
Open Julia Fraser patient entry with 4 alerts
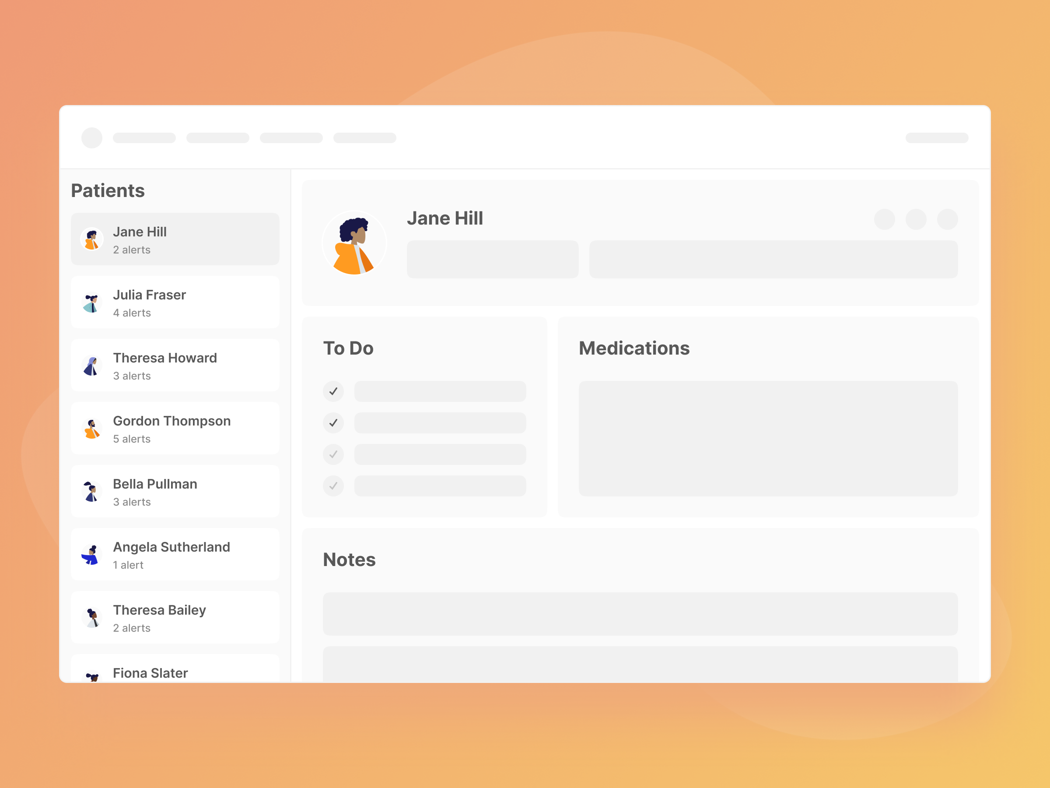pos(175,303)
